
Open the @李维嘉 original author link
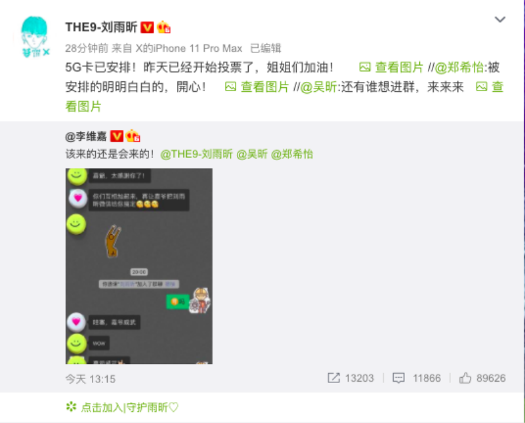coord(86,136)
